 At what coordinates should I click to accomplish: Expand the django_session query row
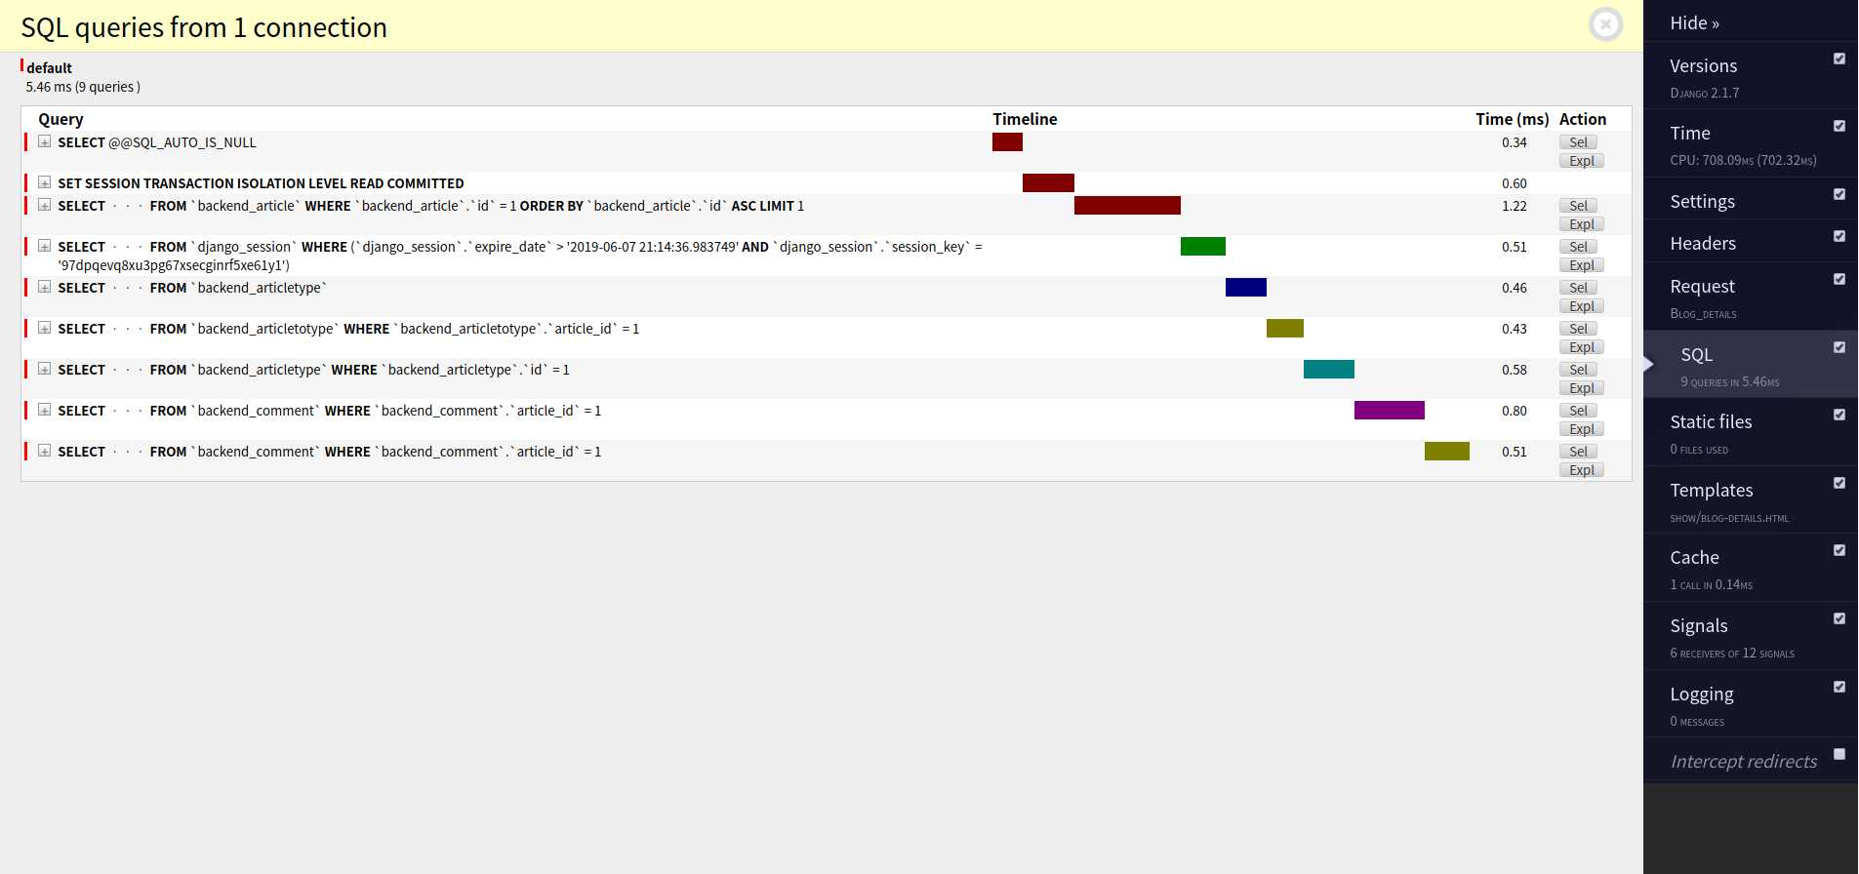pos(44,246)
